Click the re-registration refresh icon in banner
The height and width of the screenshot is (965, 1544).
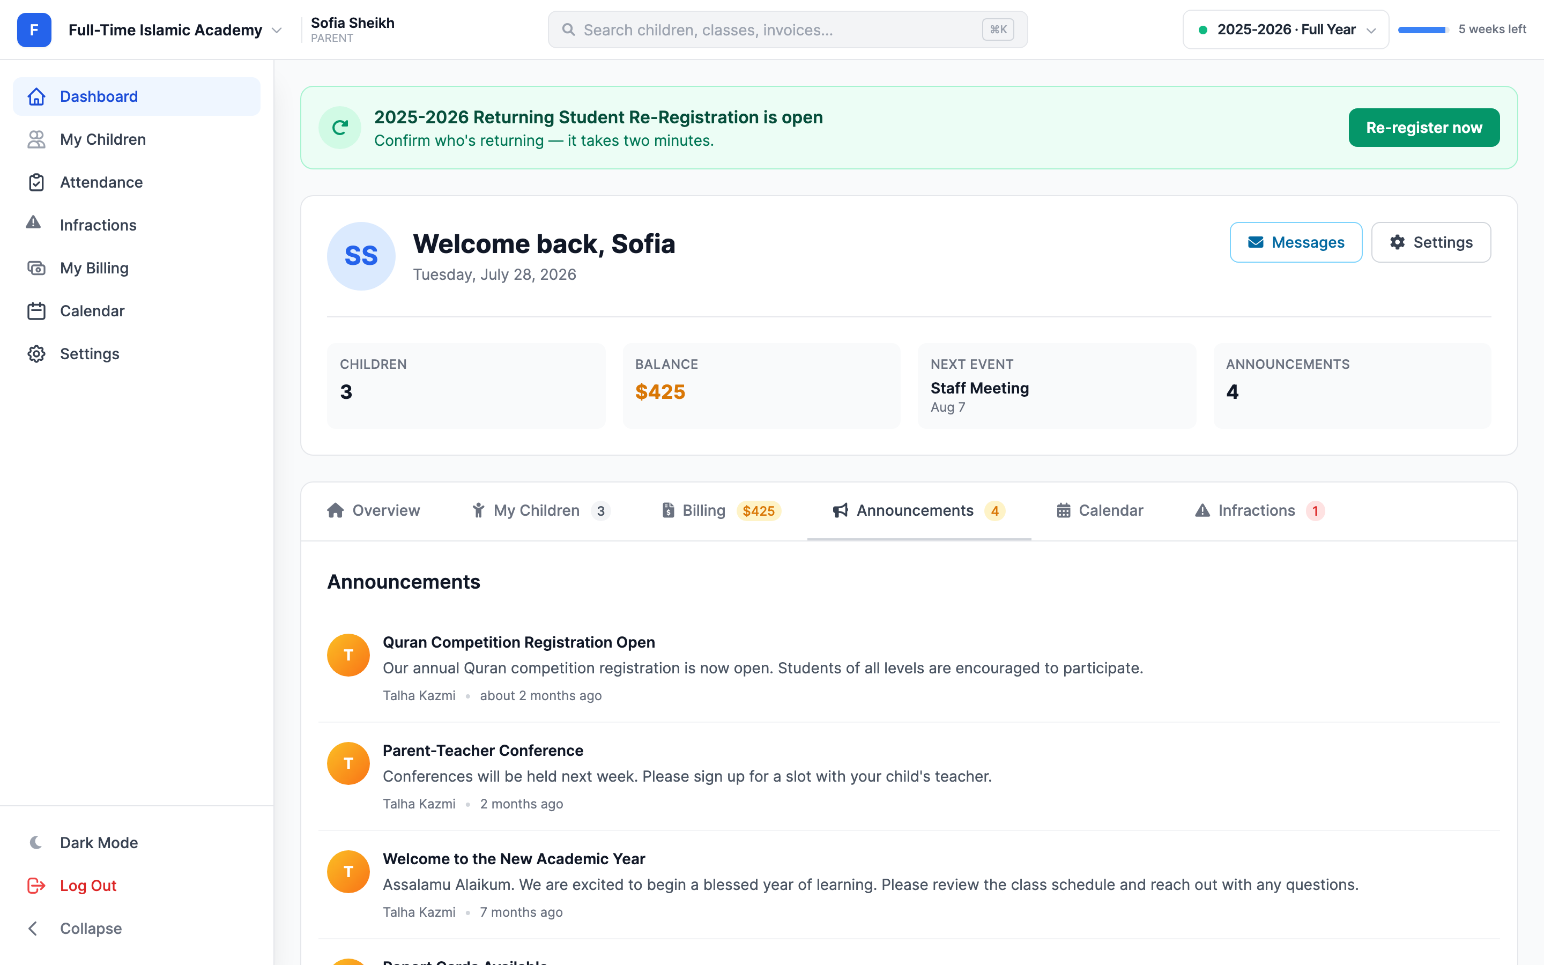tap(340, 128)
